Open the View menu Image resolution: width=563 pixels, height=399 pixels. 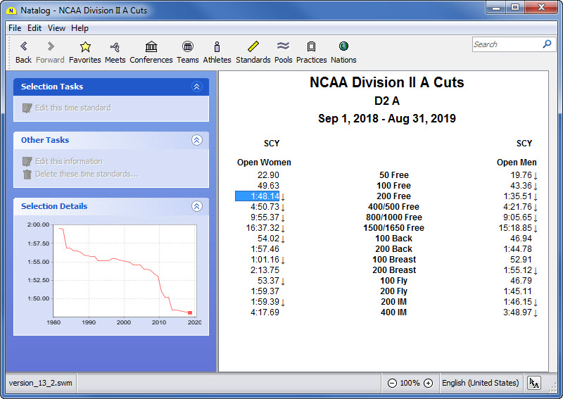(x=56, y=28)
